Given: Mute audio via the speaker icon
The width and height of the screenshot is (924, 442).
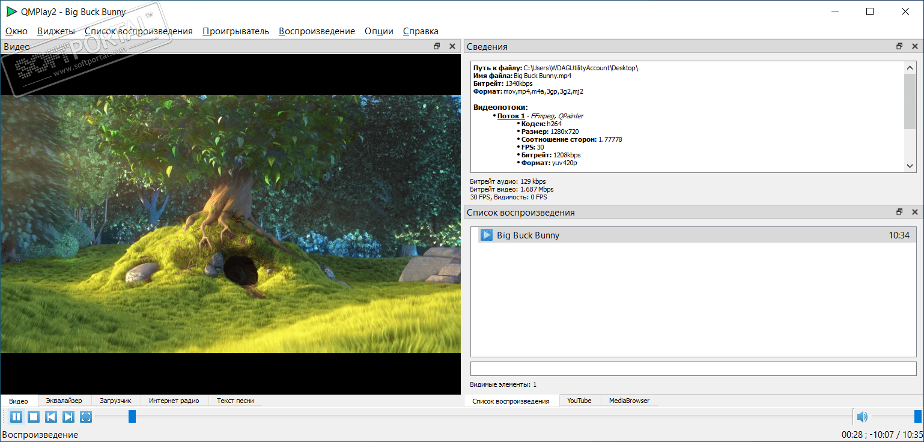Looking at the screenshot, I should click(x=862, y=417).
